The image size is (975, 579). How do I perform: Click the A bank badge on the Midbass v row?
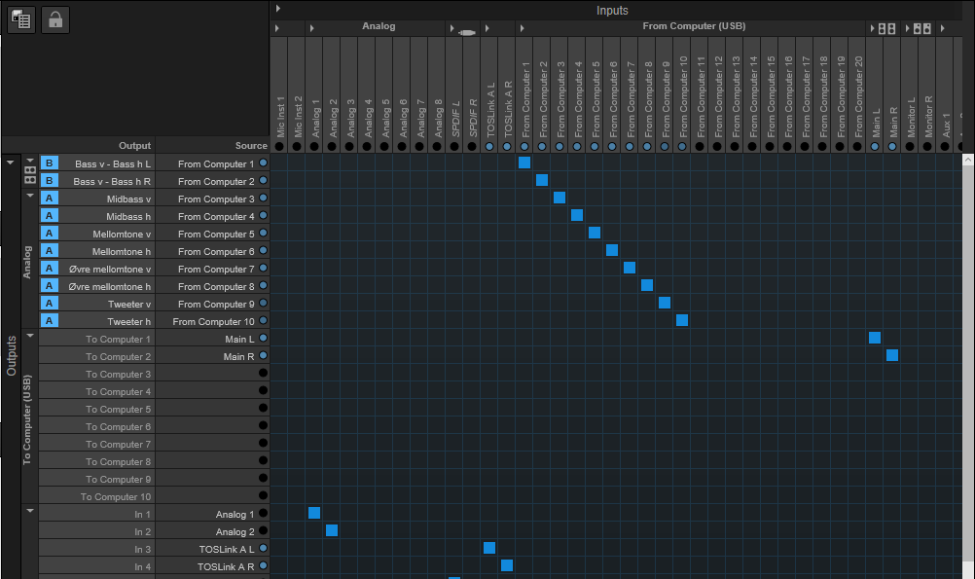coord(50,199)
